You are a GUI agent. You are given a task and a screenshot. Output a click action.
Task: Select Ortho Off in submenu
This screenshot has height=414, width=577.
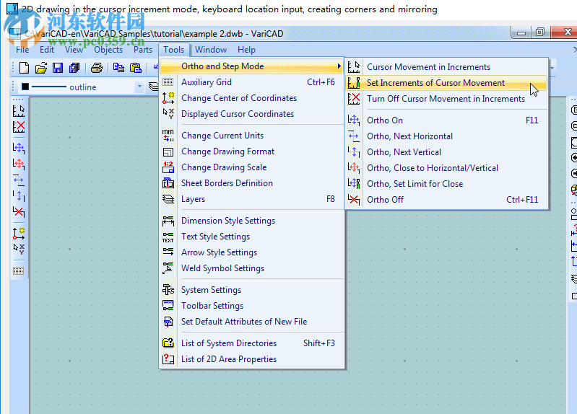pyautogui.click(x=446, y=199)
